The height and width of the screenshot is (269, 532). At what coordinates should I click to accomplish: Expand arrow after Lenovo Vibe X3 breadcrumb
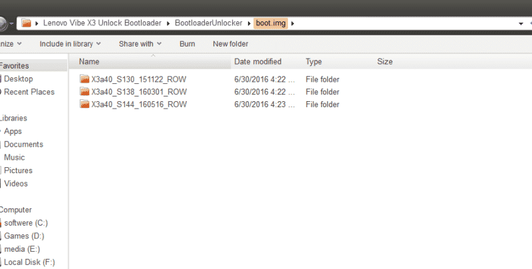168,23
